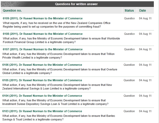Viewport: 159px width, 123px height.
Task: Click the Overture Global Limited question text
Action: click(60, 71)
